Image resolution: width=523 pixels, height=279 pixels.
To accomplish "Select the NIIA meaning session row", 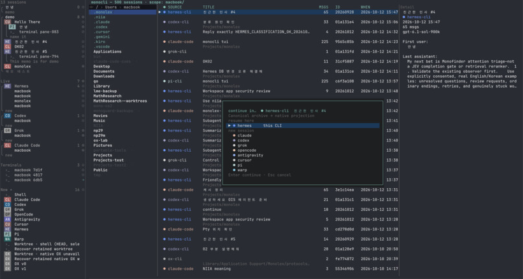I will click(x=280, y=269).
